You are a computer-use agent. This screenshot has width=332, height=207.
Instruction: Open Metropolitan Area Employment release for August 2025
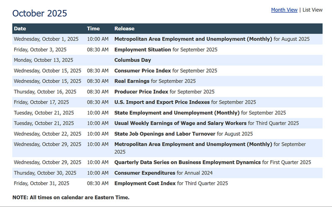point(193,39)
